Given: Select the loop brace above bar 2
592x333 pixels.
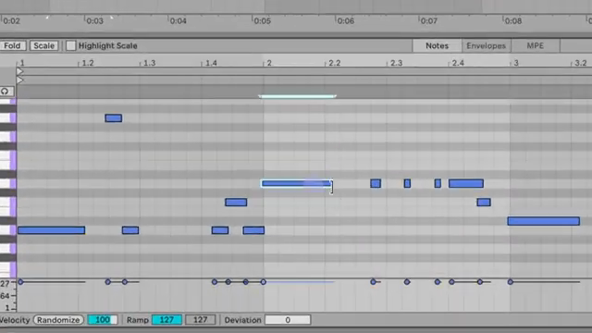Looking at the screenshot, I should click(x=297, y=96).
